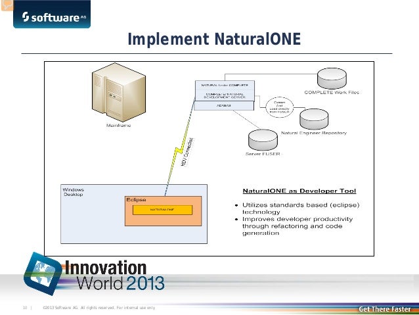This screenshot has width=419, height=315.
Task: Click the "World 2013" logo text
Action: click(121, 283)
